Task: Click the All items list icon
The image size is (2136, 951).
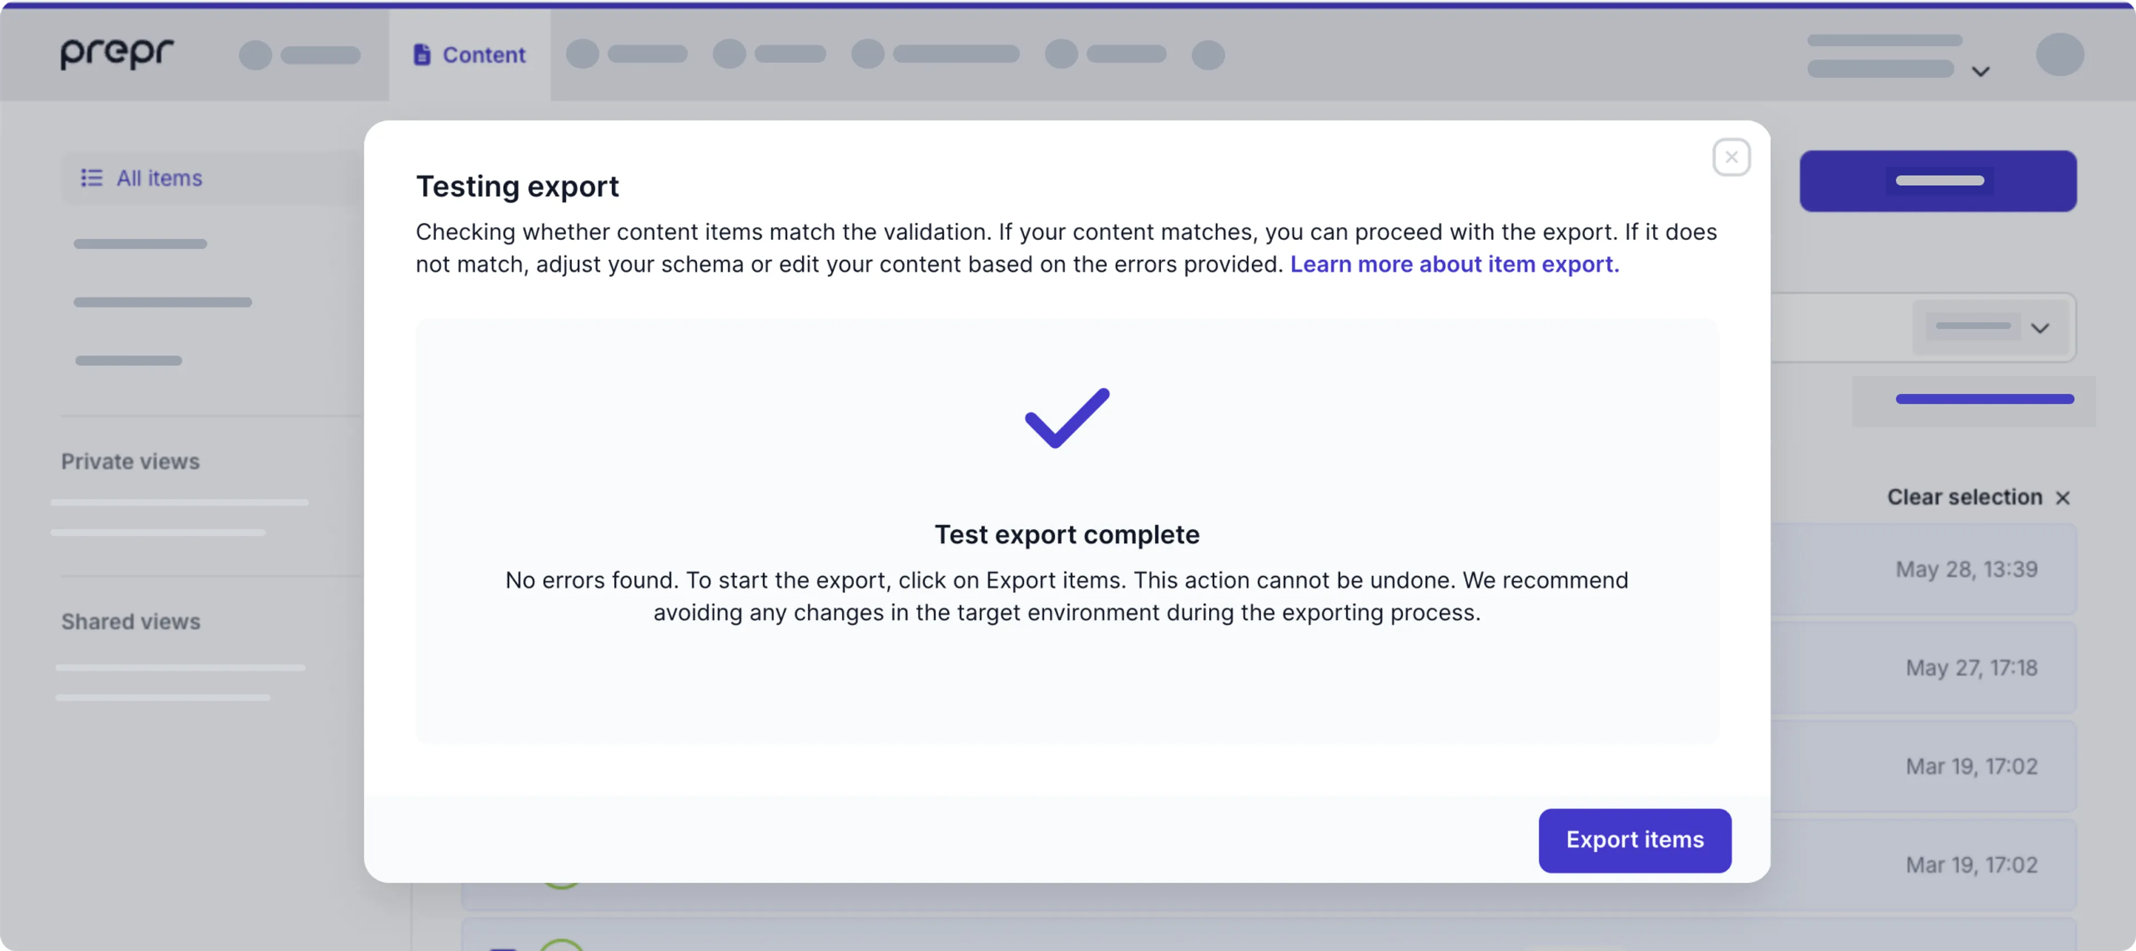Action: click(91, 179)
